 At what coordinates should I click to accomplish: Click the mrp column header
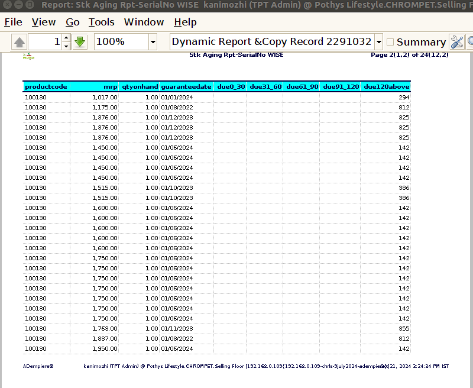pyautogui.click(x=95, y=86)
